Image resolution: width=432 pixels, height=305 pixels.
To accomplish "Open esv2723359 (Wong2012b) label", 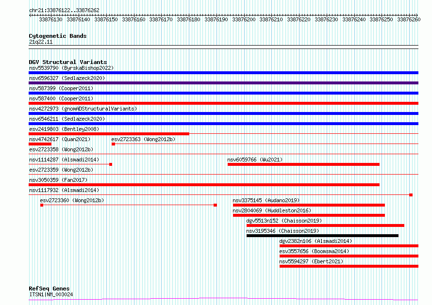I will coord(61,170).
